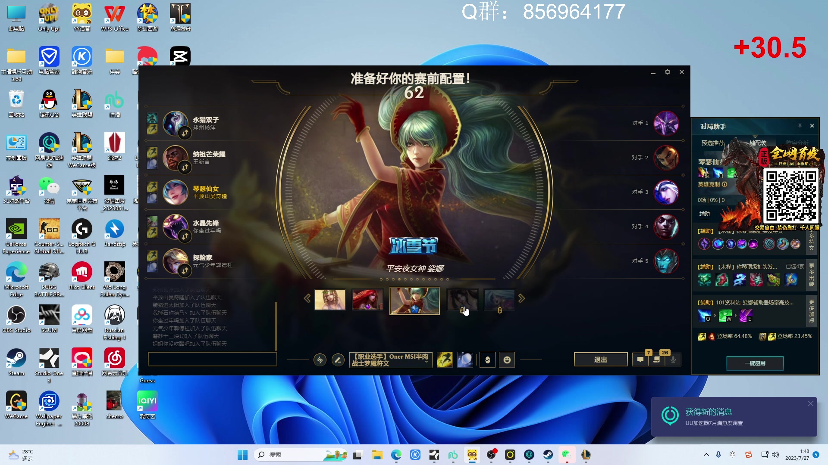Show previous skins with left chevron

coord(307,298)
